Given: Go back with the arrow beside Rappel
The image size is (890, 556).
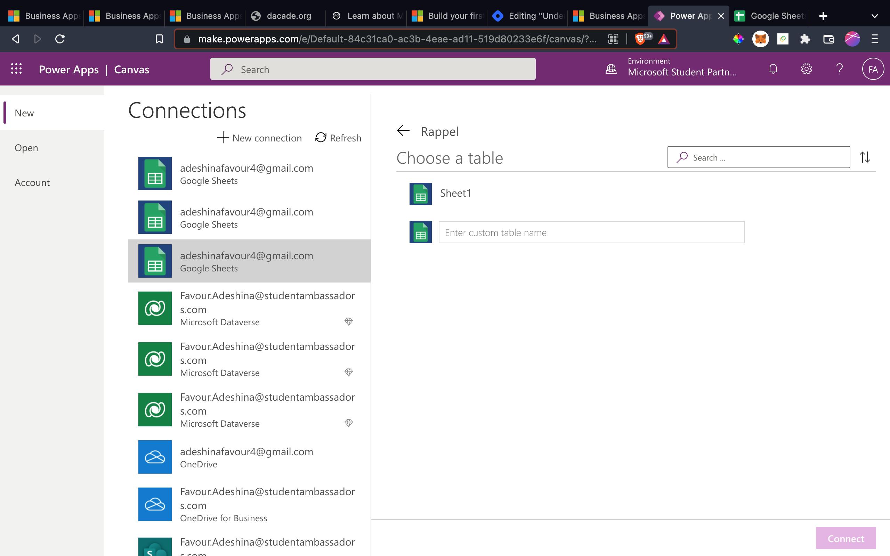Looking at the screenshot, I should click(403, 131).
